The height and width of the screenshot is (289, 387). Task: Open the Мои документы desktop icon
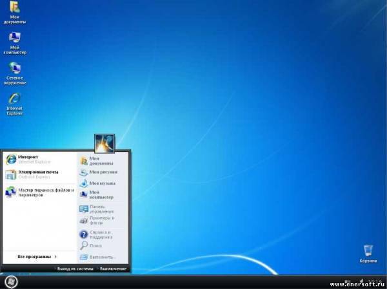pyautogui.click(x=15, y=12)
